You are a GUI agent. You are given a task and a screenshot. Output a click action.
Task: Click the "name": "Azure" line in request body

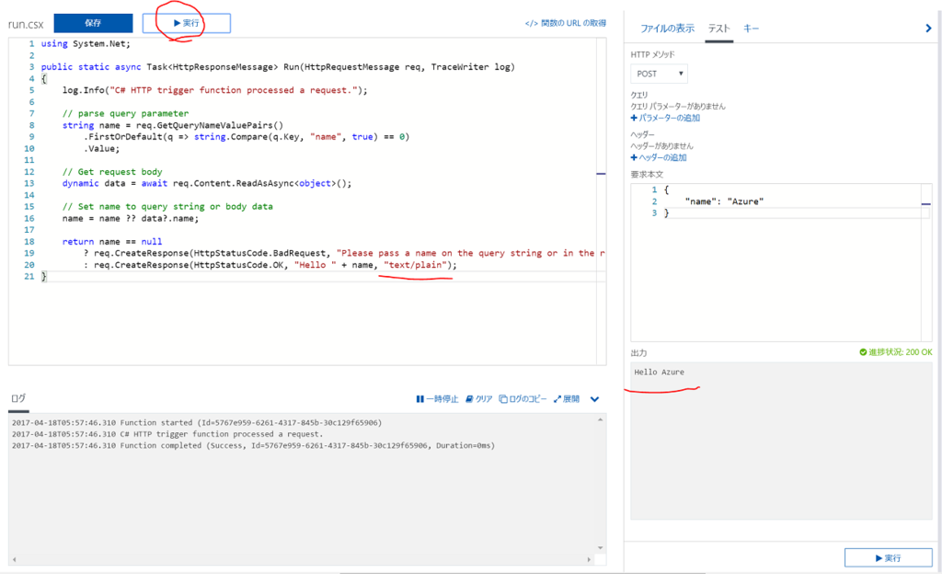724,201
